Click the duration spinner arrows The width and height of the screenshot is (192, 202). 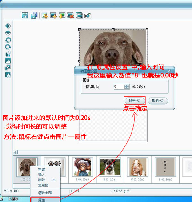point(127,87)
